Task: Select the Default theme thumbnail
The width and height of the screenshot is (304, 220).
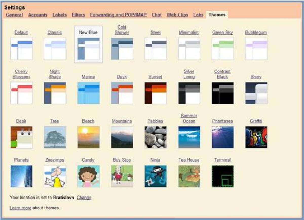Action: point(21,49)
